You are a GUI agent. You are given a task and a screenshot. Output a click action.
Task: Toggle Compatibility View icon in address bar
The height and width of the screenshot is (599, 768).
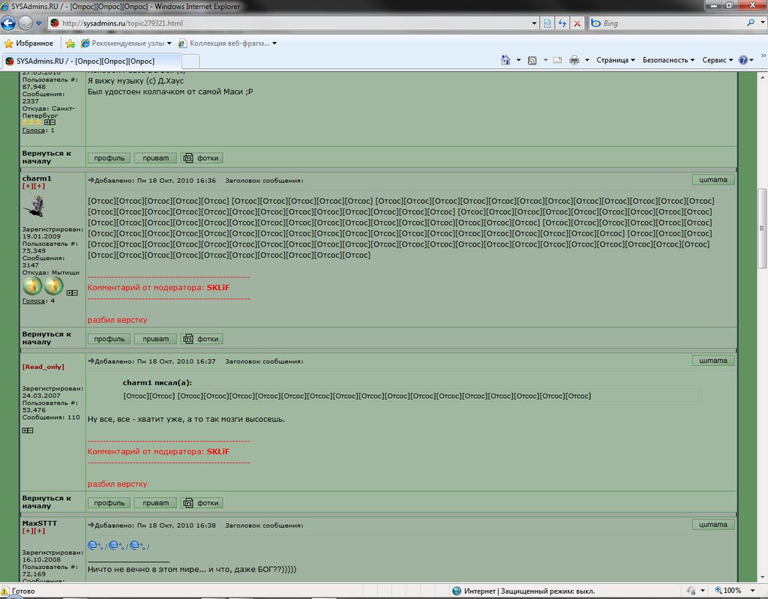click(547, 23)
